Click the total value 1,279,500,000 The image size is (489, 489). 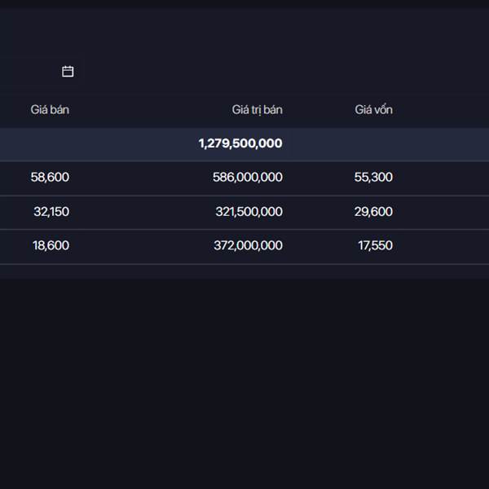(x=240, y=143)
